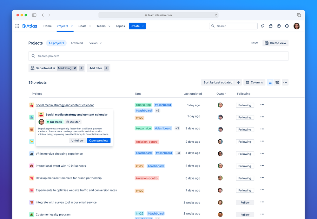
Task: Reverse sort direction with arrow icon
Action: pyautogui.click(x=239, y=82)
